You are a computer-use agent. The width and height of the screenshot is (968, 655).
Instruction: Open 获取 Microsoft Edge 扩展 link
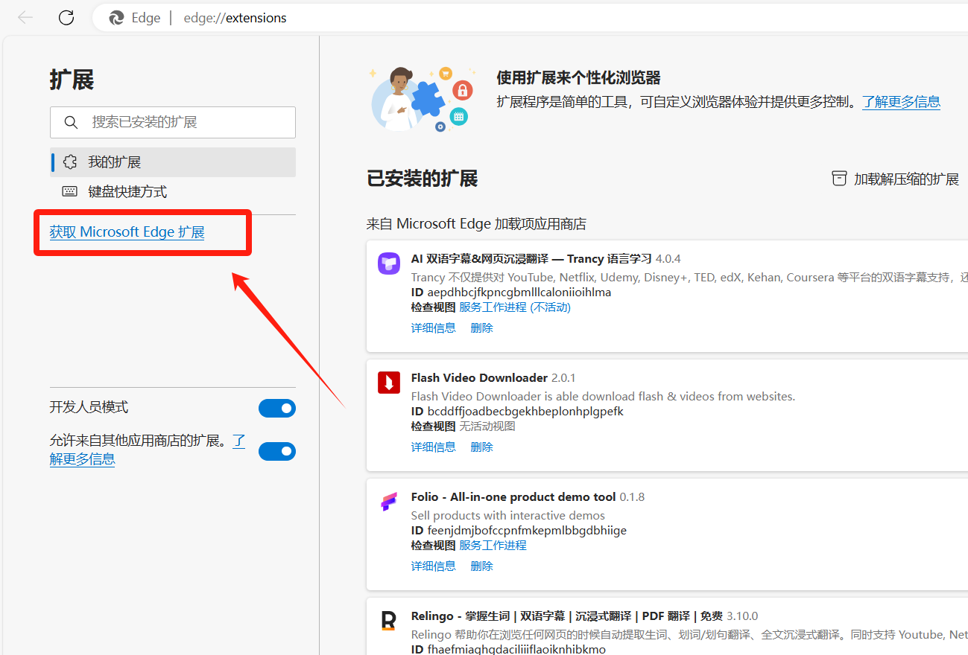pos(127,232)
